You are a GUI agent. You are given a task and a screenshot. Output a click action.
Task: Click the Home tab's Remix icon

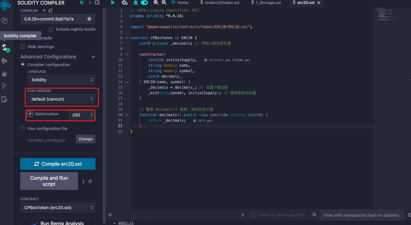(173, 3)
